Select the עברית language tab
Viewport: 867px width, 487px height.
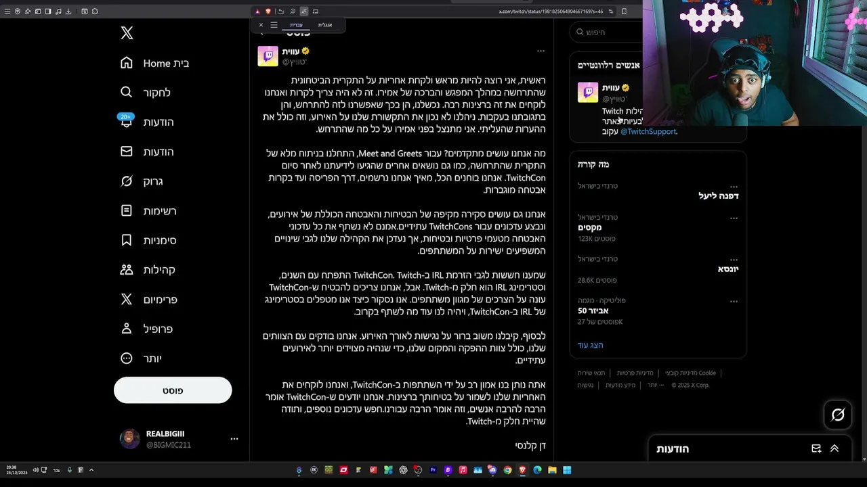pos(296,25)
